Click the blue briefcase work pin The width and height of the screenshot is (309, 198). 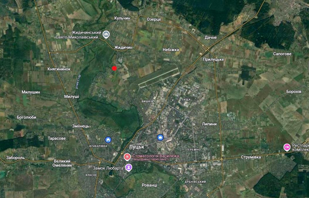(x=160, y=137)
